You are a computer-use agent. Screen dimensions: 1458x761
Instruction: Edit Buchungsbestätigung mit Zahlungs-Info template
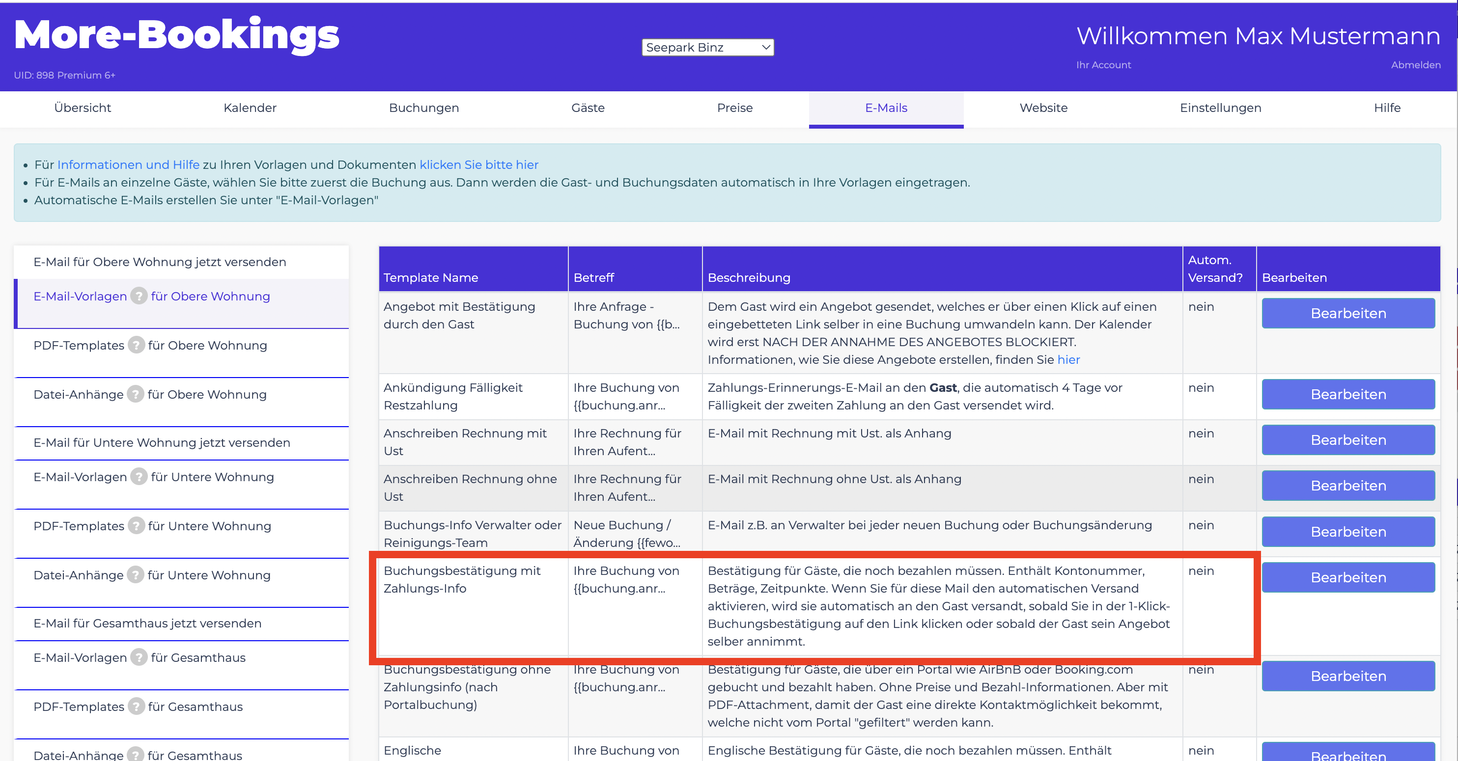pyautogui.click(x=1347, y=577)
